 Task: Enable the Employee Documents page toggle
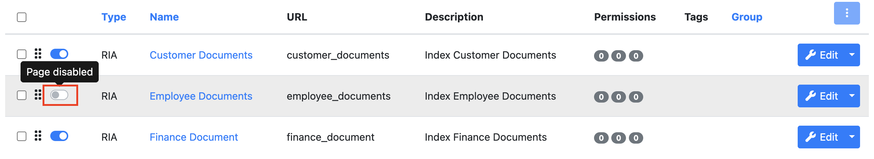(59, 95)
